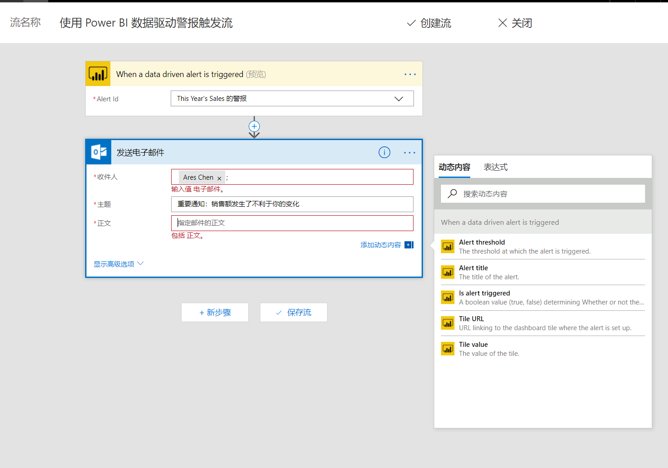This screenshot has height=468, width=668.
Task: Click the 创建流 button
Action: click(429, 23)
